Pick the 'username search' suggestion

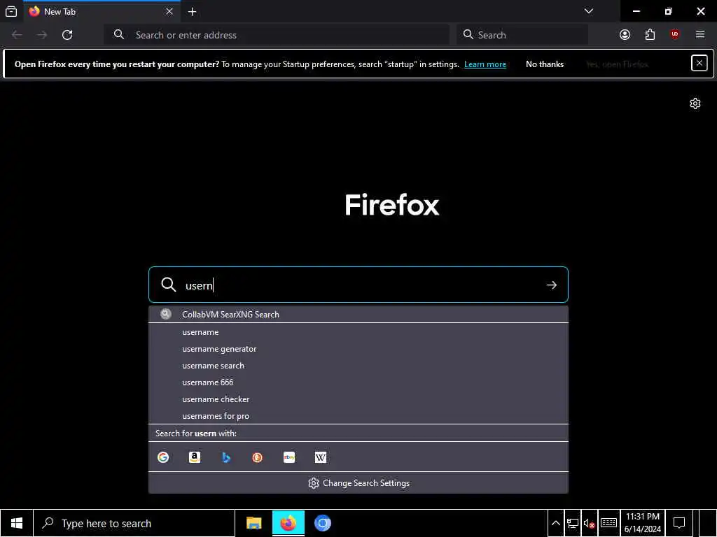tap(358, 366)
